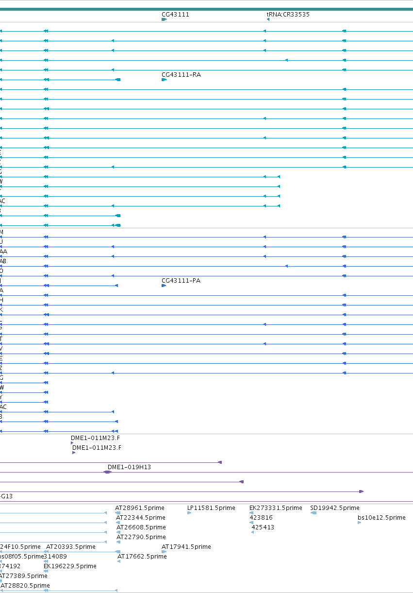Select the AT28961.5prime EST label
413x593 pixels.
coord(140,508)
